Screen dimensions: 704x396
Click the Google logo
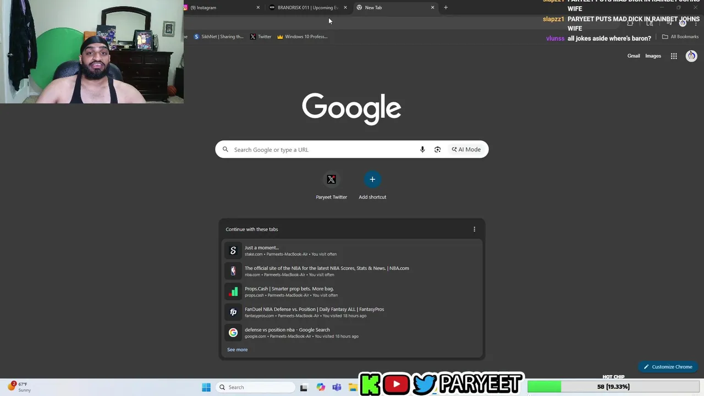pos(351,108)
